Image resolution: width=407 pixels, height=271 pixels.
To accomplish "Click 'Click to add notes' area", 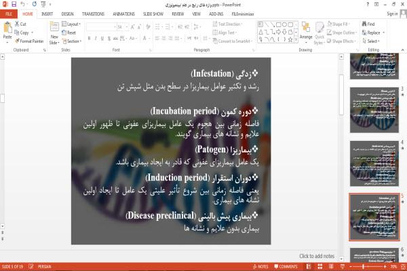I will [317, 256].
